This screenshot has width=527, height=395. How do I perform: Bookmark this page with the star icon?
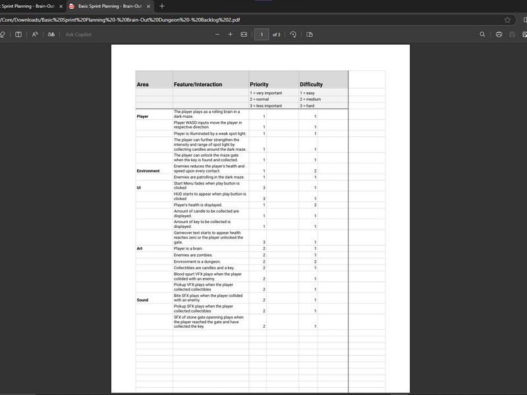(x=507, y=20)
